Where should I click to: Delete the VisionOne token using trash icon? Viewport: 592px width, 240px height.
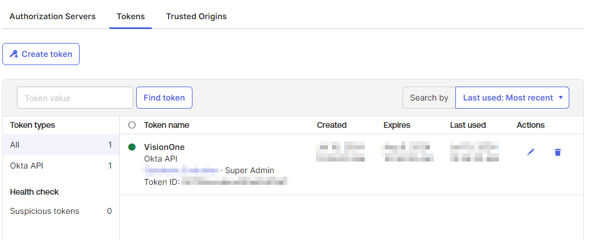pyautogui.click(x=558, y=152)
